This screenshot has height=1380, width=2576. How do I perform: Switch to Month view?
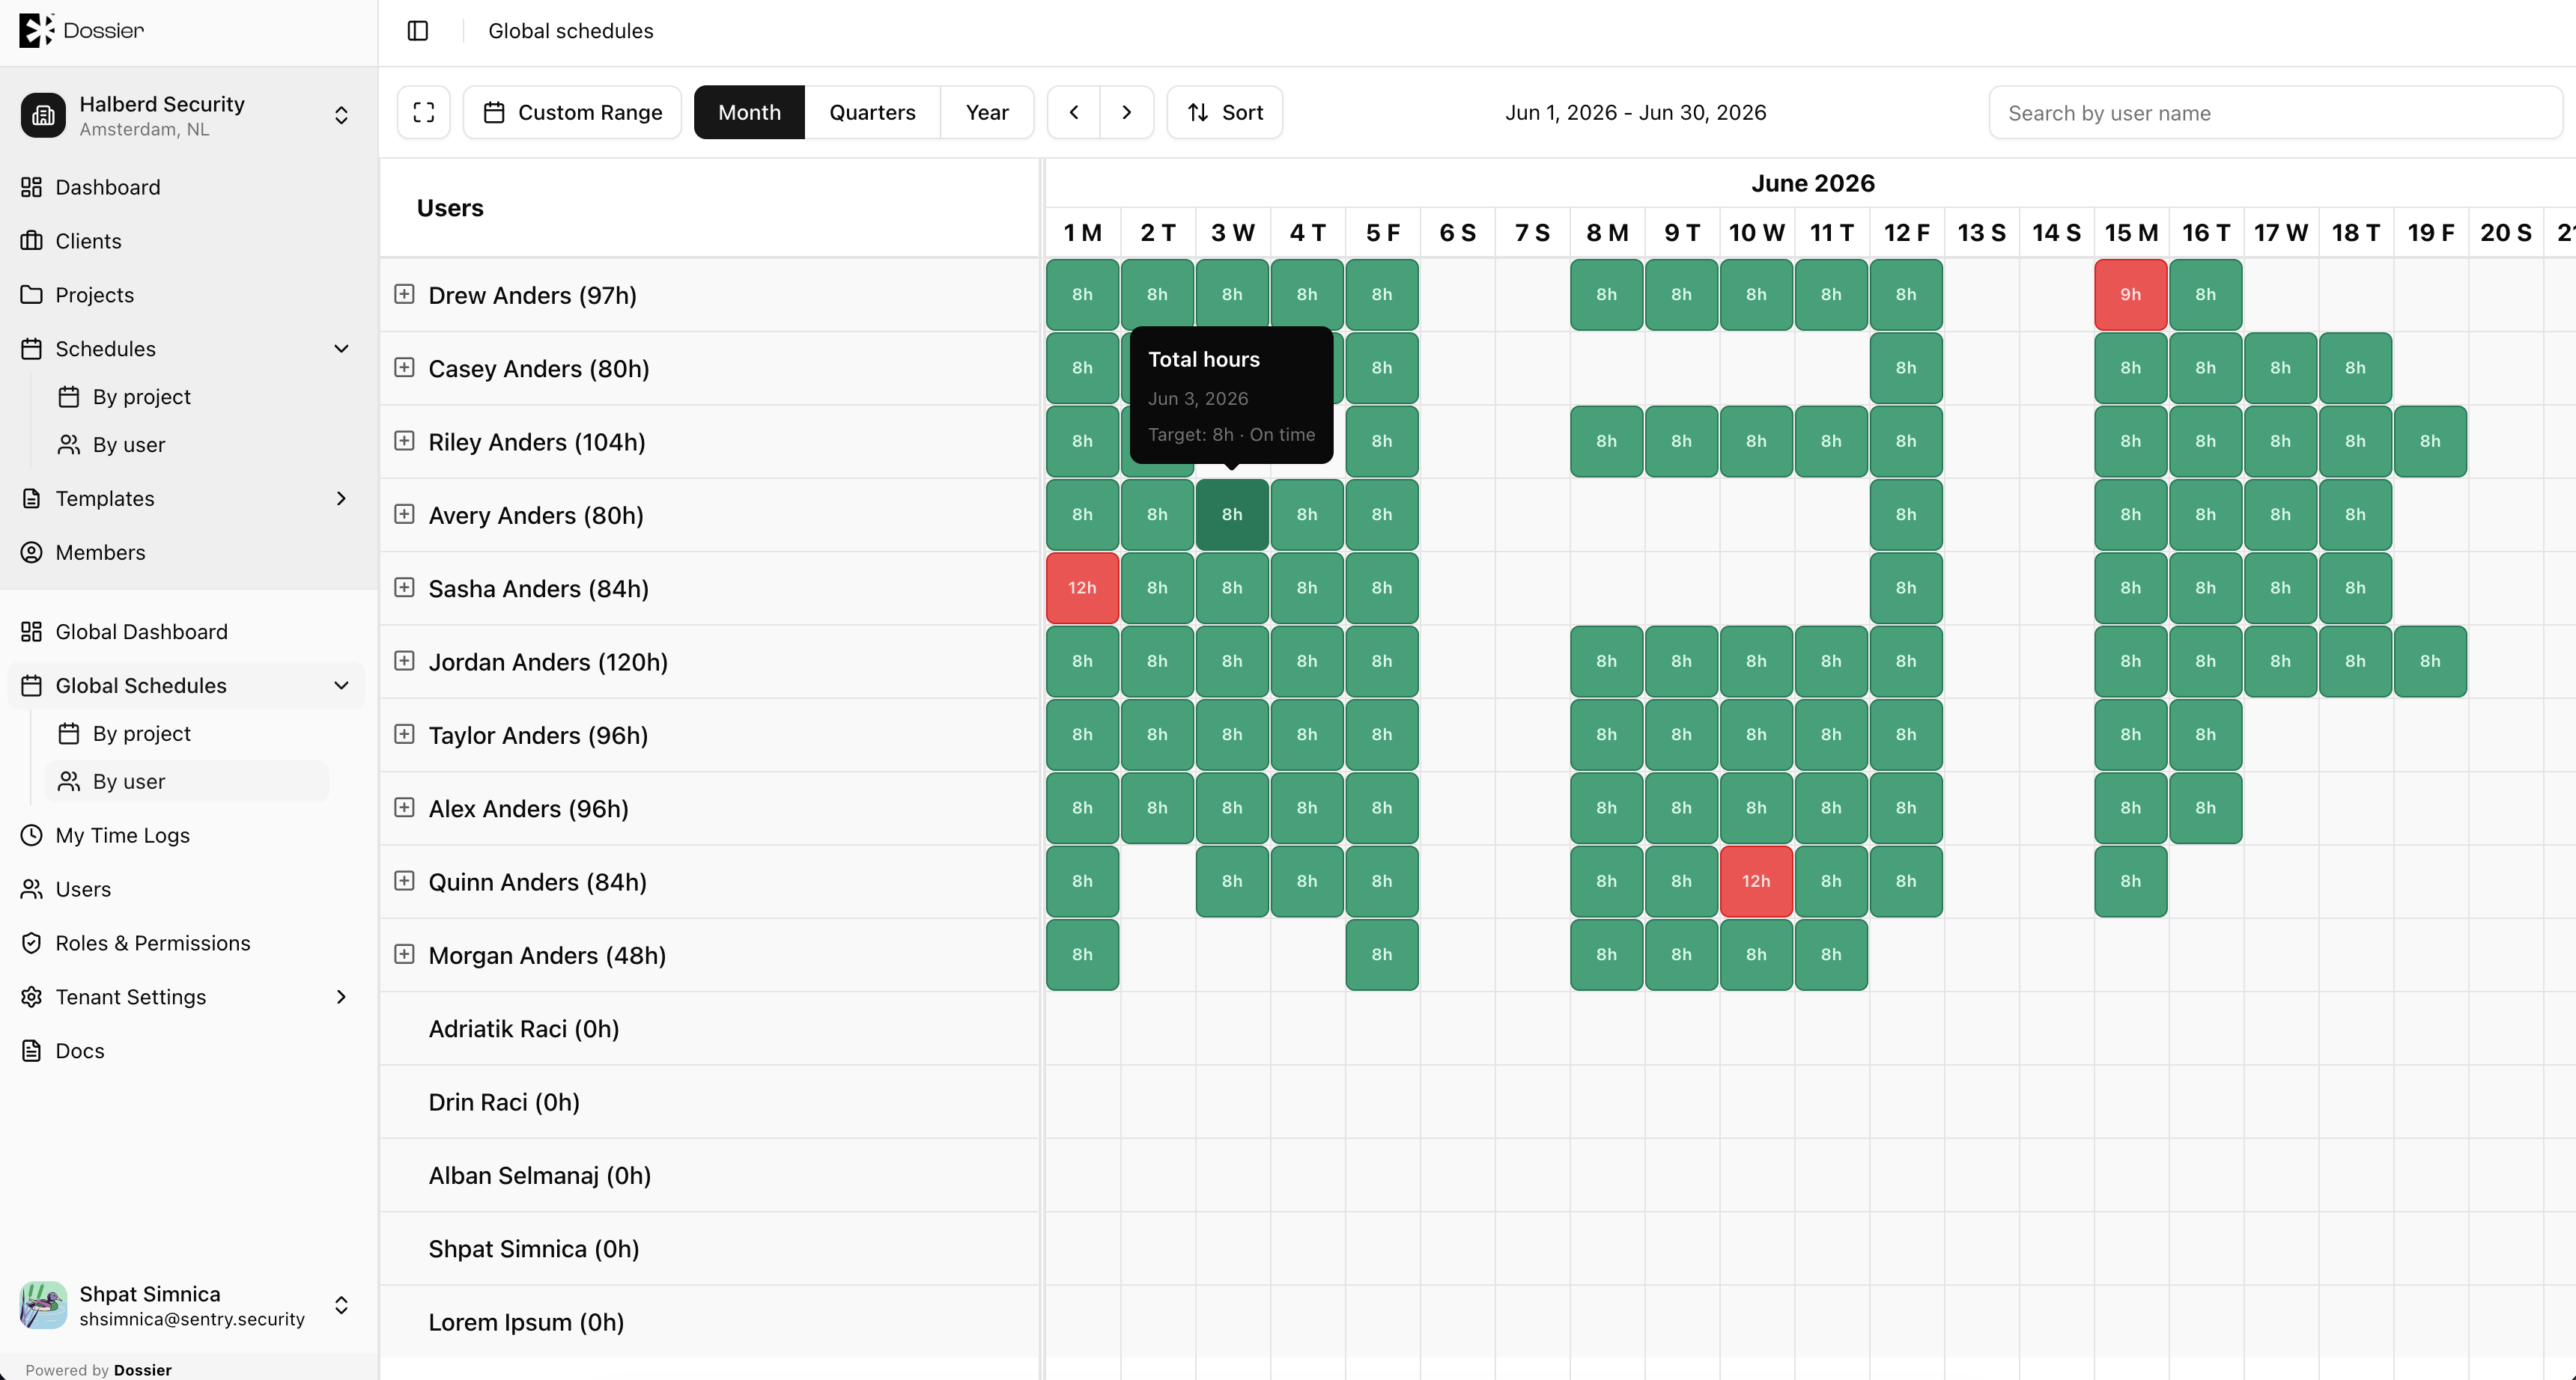[749, 112]
